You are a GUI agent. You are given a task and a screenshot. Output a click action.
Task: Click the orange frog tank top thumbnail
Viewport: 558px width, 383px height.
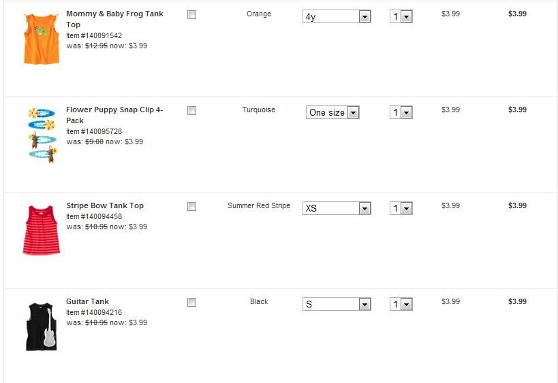coord(41,39)
